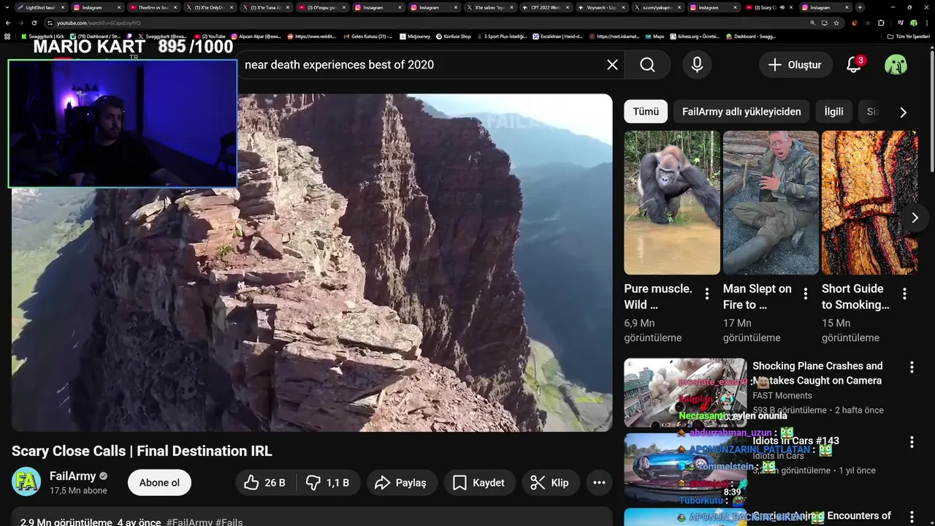Click the #Fails hashtag link
Image resolution: width=935 pixels, height=526 pixels.
coord(229,522)
